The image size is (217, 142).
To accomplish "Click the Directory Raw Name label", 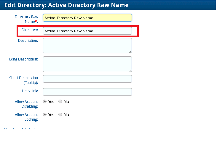I will (26, 19).
